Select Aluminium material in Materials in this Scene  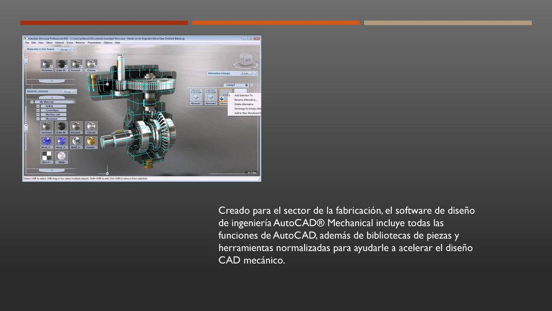[46, 64]
